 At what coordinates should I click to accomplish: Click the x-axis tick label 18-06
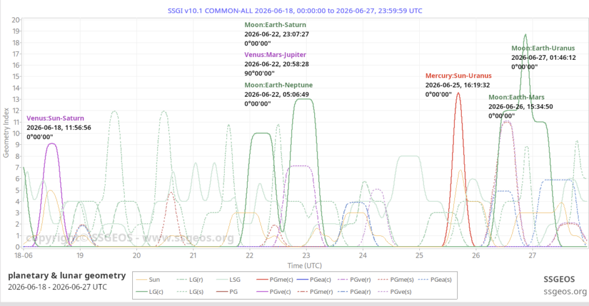[23, 255]
